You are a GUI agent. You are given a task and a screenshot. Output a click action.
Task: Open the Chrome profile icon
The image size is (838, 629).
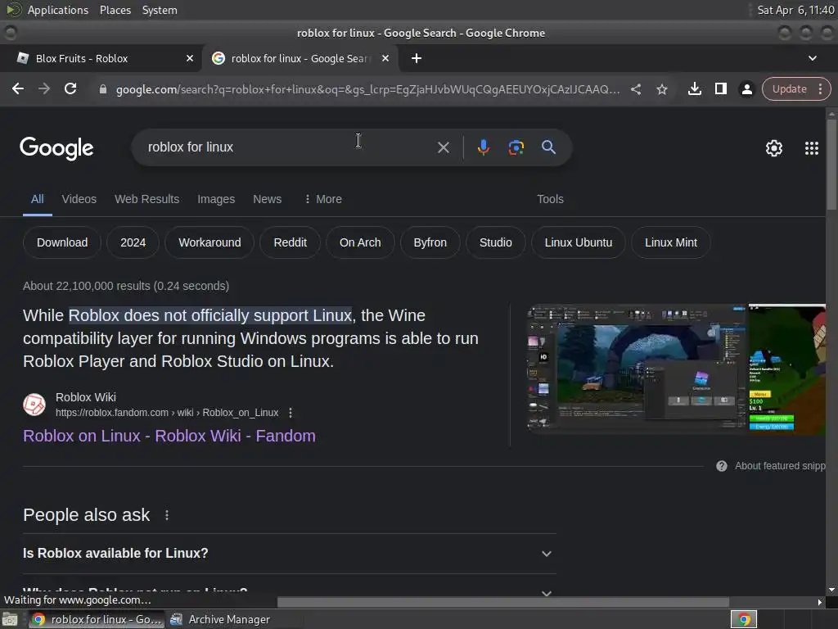746,88
